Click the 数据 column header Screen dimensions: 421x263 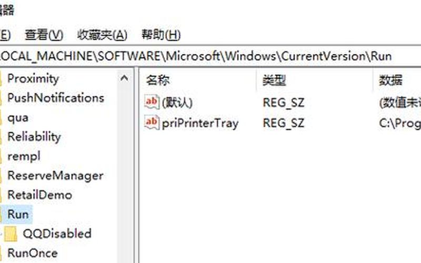[397, 80]
